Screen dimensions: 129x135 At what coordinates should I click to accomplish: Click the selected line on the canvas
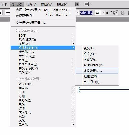[x=104, y=90]
